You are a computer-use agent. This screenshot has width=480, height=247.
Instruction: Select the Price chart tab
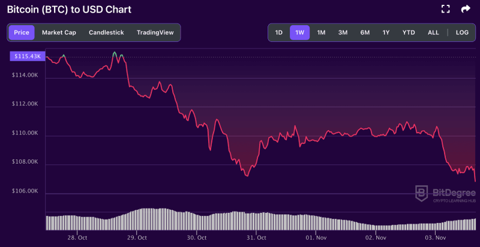point(22,32)
